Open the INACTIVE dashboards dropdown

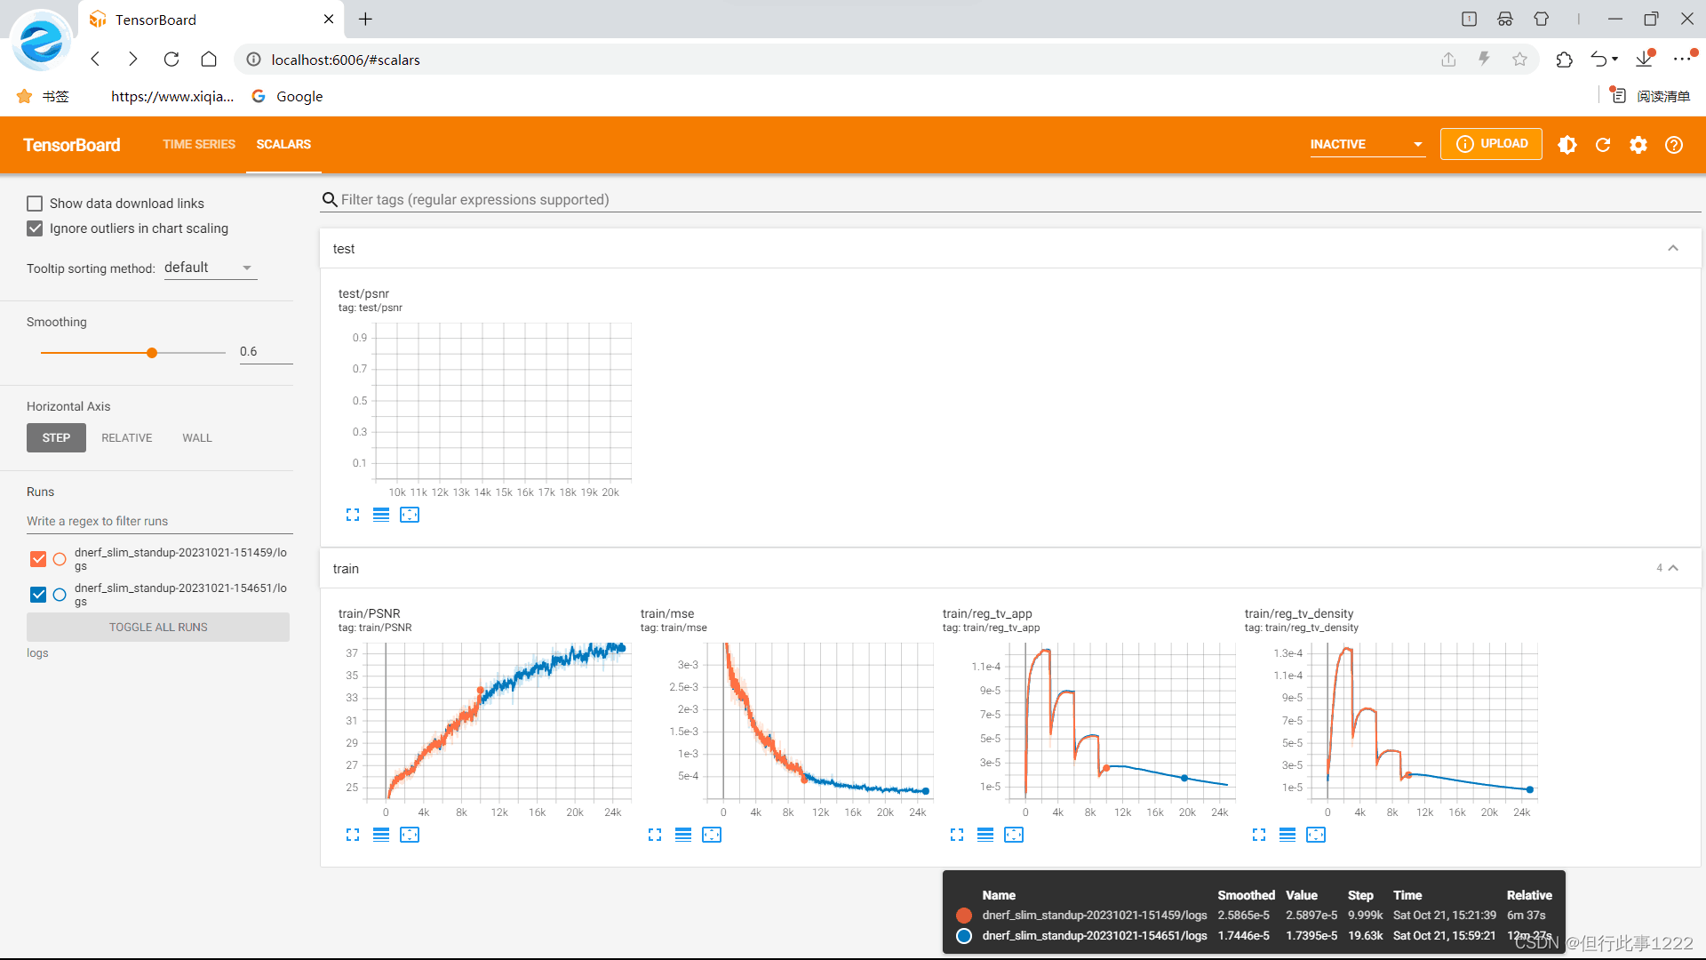(1367, 144)
